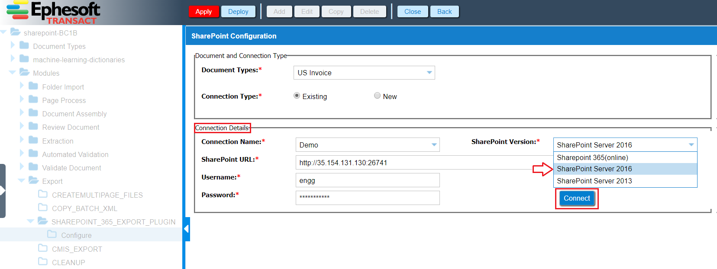Viewport: 717px width, 269px height.
Task: Click the Document Assembly folder icon
Action: coord(33,113)
